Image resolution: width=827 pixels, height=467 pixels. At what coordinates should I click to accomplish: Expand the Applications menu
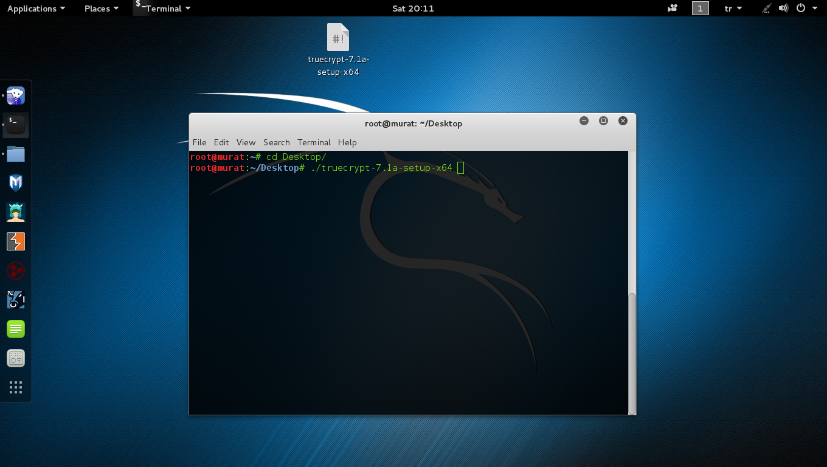point(36,9)
